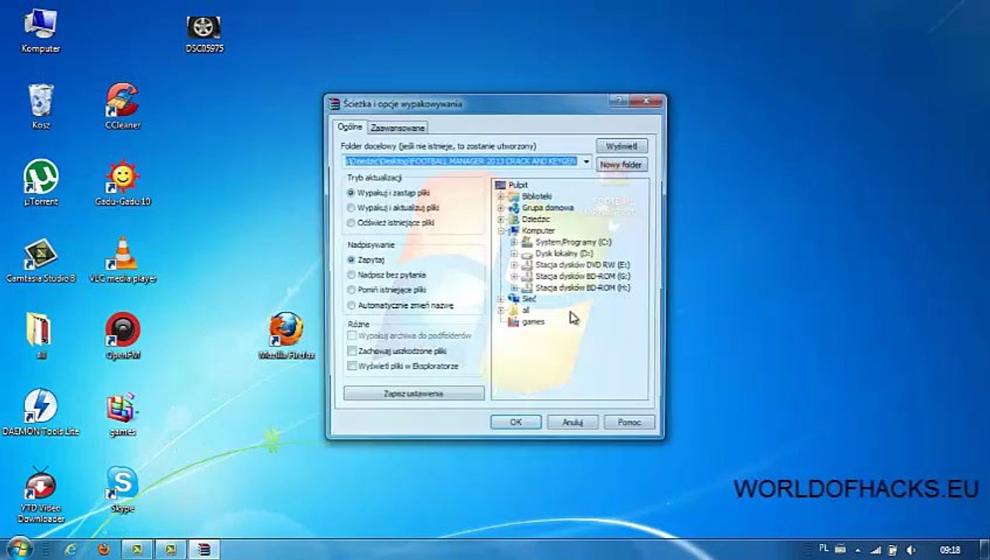
Task: Select the 'all' folder icon on desktop
Action: (40, 336)
